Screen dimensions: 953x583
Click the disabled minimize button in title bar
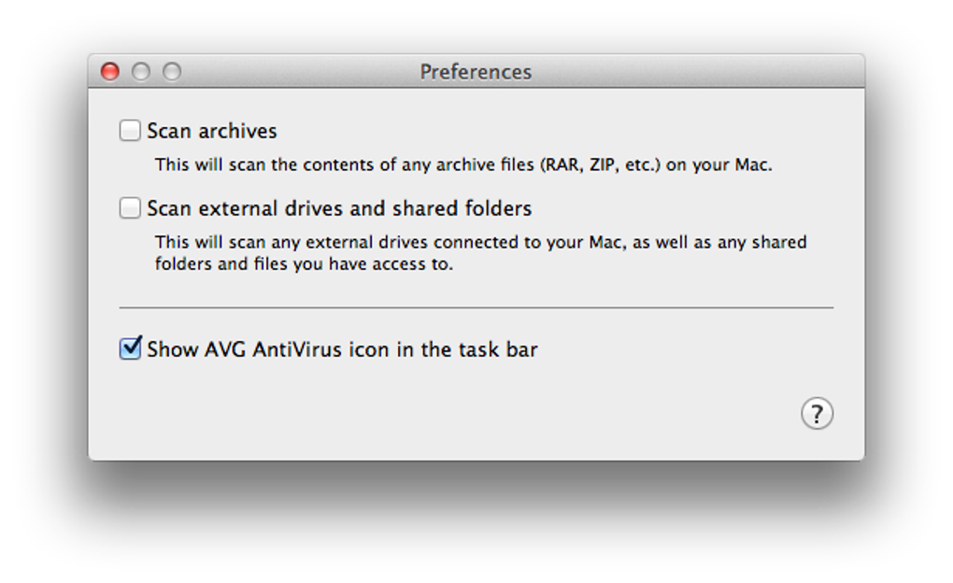tap(141, 72)
